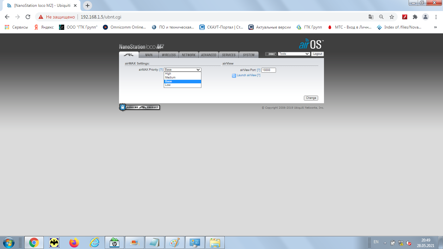Image resolution: width=443 pixels, height=249 pixels.
Task: Click the Launch airView icon
Action: (x=234, y=76)
